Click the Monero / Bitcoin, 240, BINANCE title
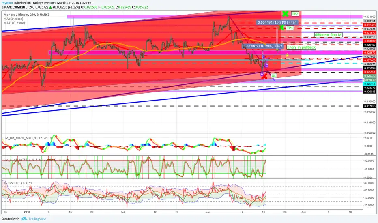 [26, 15]
